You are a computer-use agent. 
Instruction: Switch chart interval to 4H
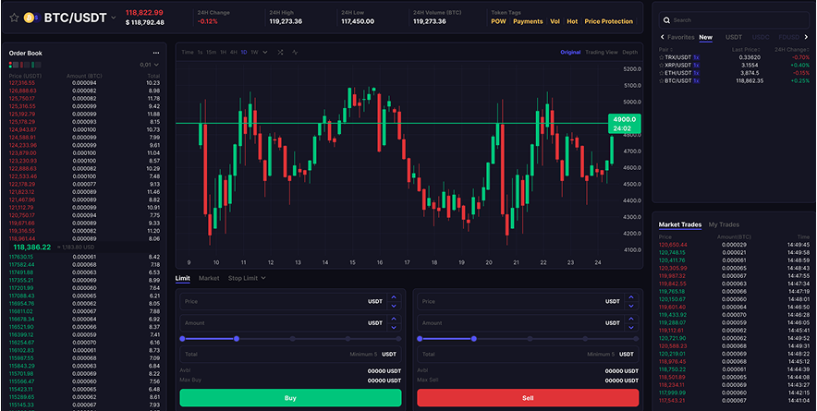(234, 53)
